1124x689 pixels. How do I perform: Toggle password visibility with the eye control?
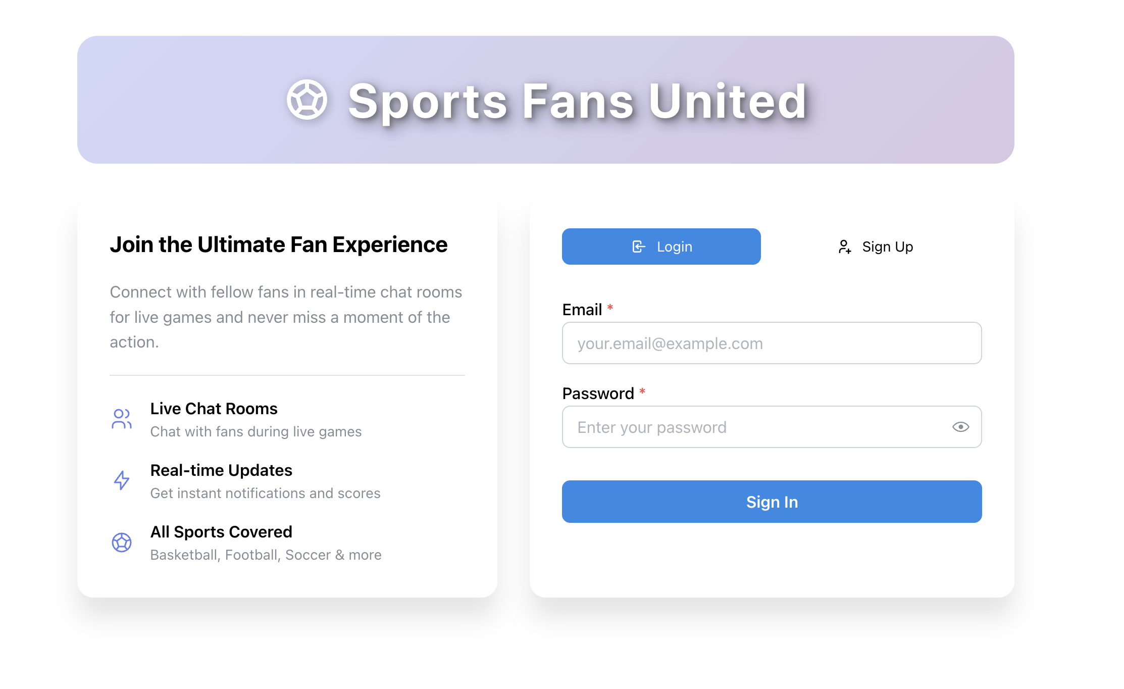click(960, 427)
